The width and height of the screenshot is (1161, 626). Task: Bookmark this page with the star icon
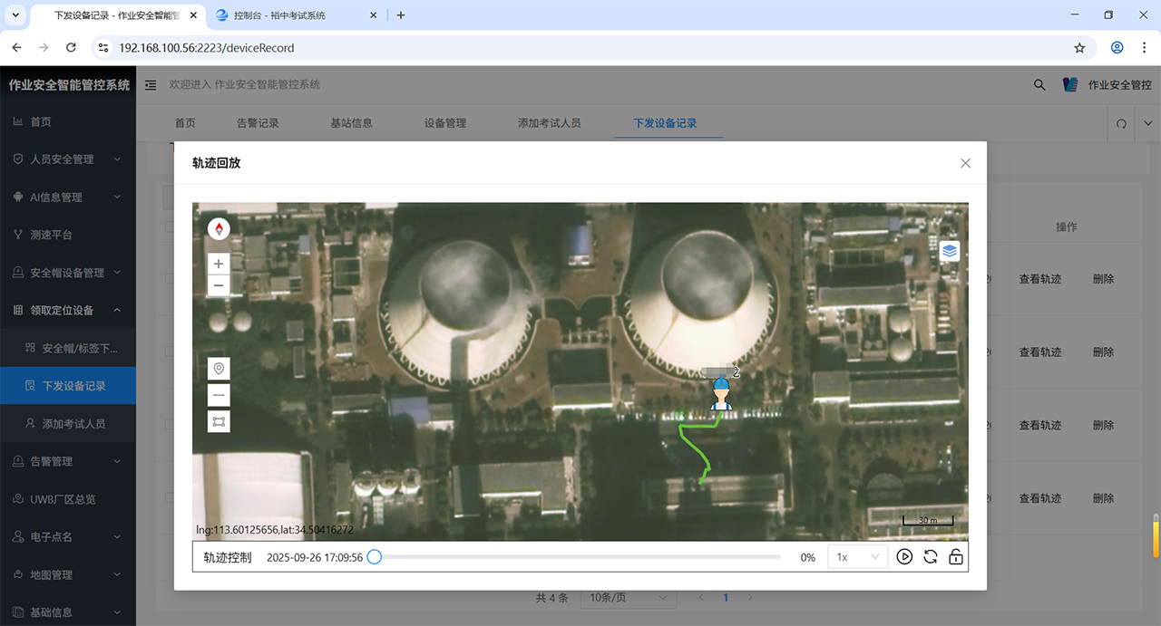point(1079,48)
